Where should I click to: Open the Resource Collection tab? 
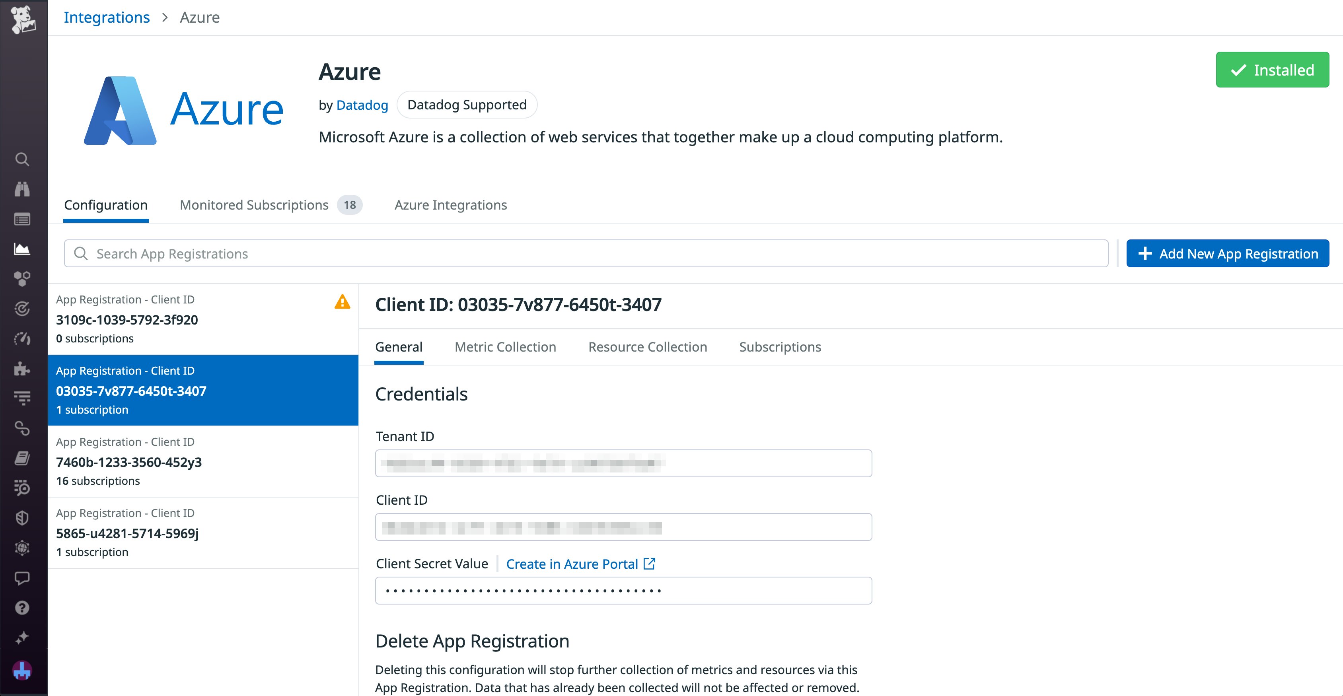pyautogui.click(x=647, y=347)
